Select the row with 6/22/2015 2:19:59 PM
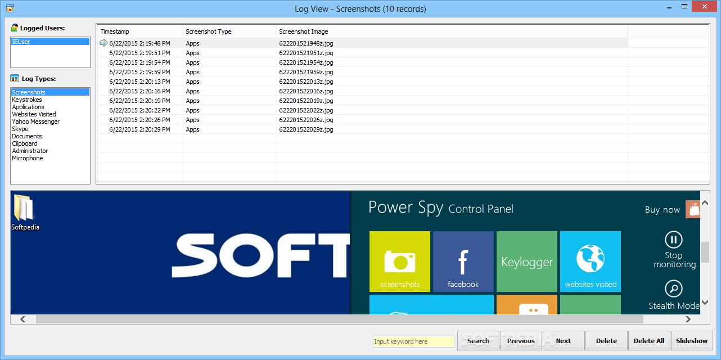The image size is (721, 360). point(362,72)
